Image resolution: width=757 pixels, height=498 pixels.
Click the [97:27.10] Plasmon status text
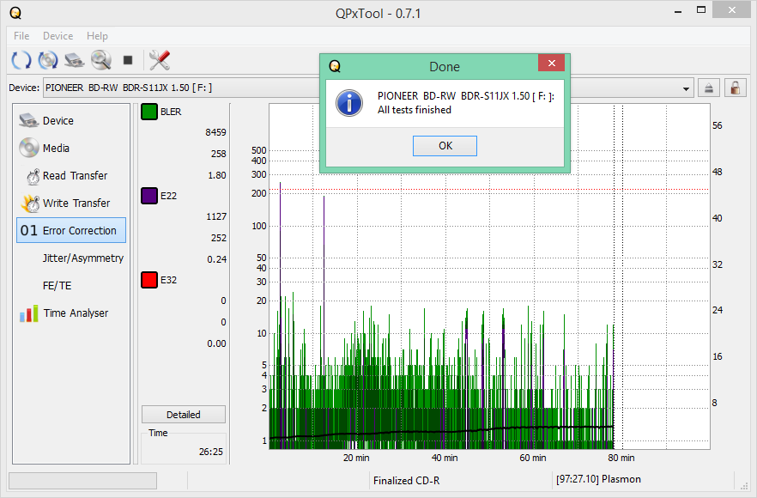coord(598,479)
